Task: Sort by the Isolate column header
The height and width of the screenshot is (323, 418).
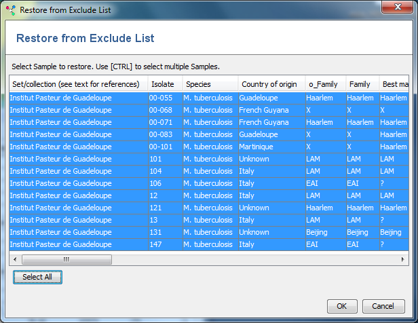Action: point(163,84)
